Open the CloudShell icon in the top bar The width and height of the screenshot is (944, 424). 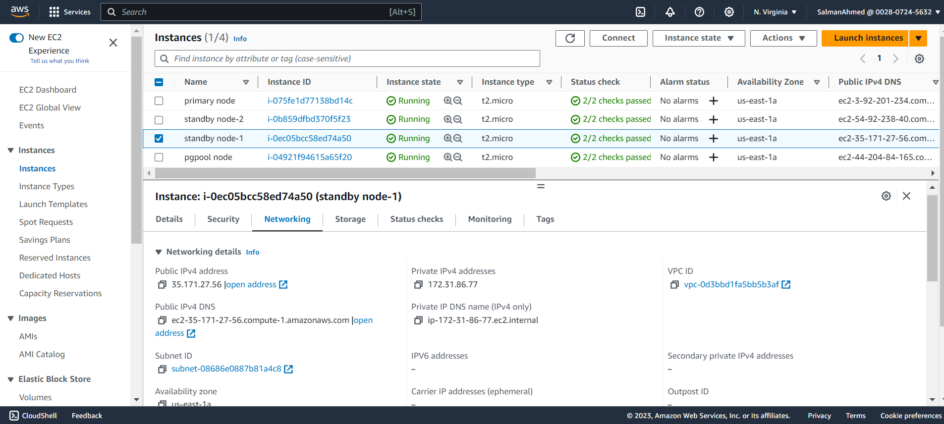click(640, 12)
